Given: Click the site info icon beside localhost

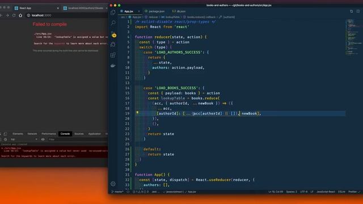Looking at the screenshot, I should coord(28,15).
